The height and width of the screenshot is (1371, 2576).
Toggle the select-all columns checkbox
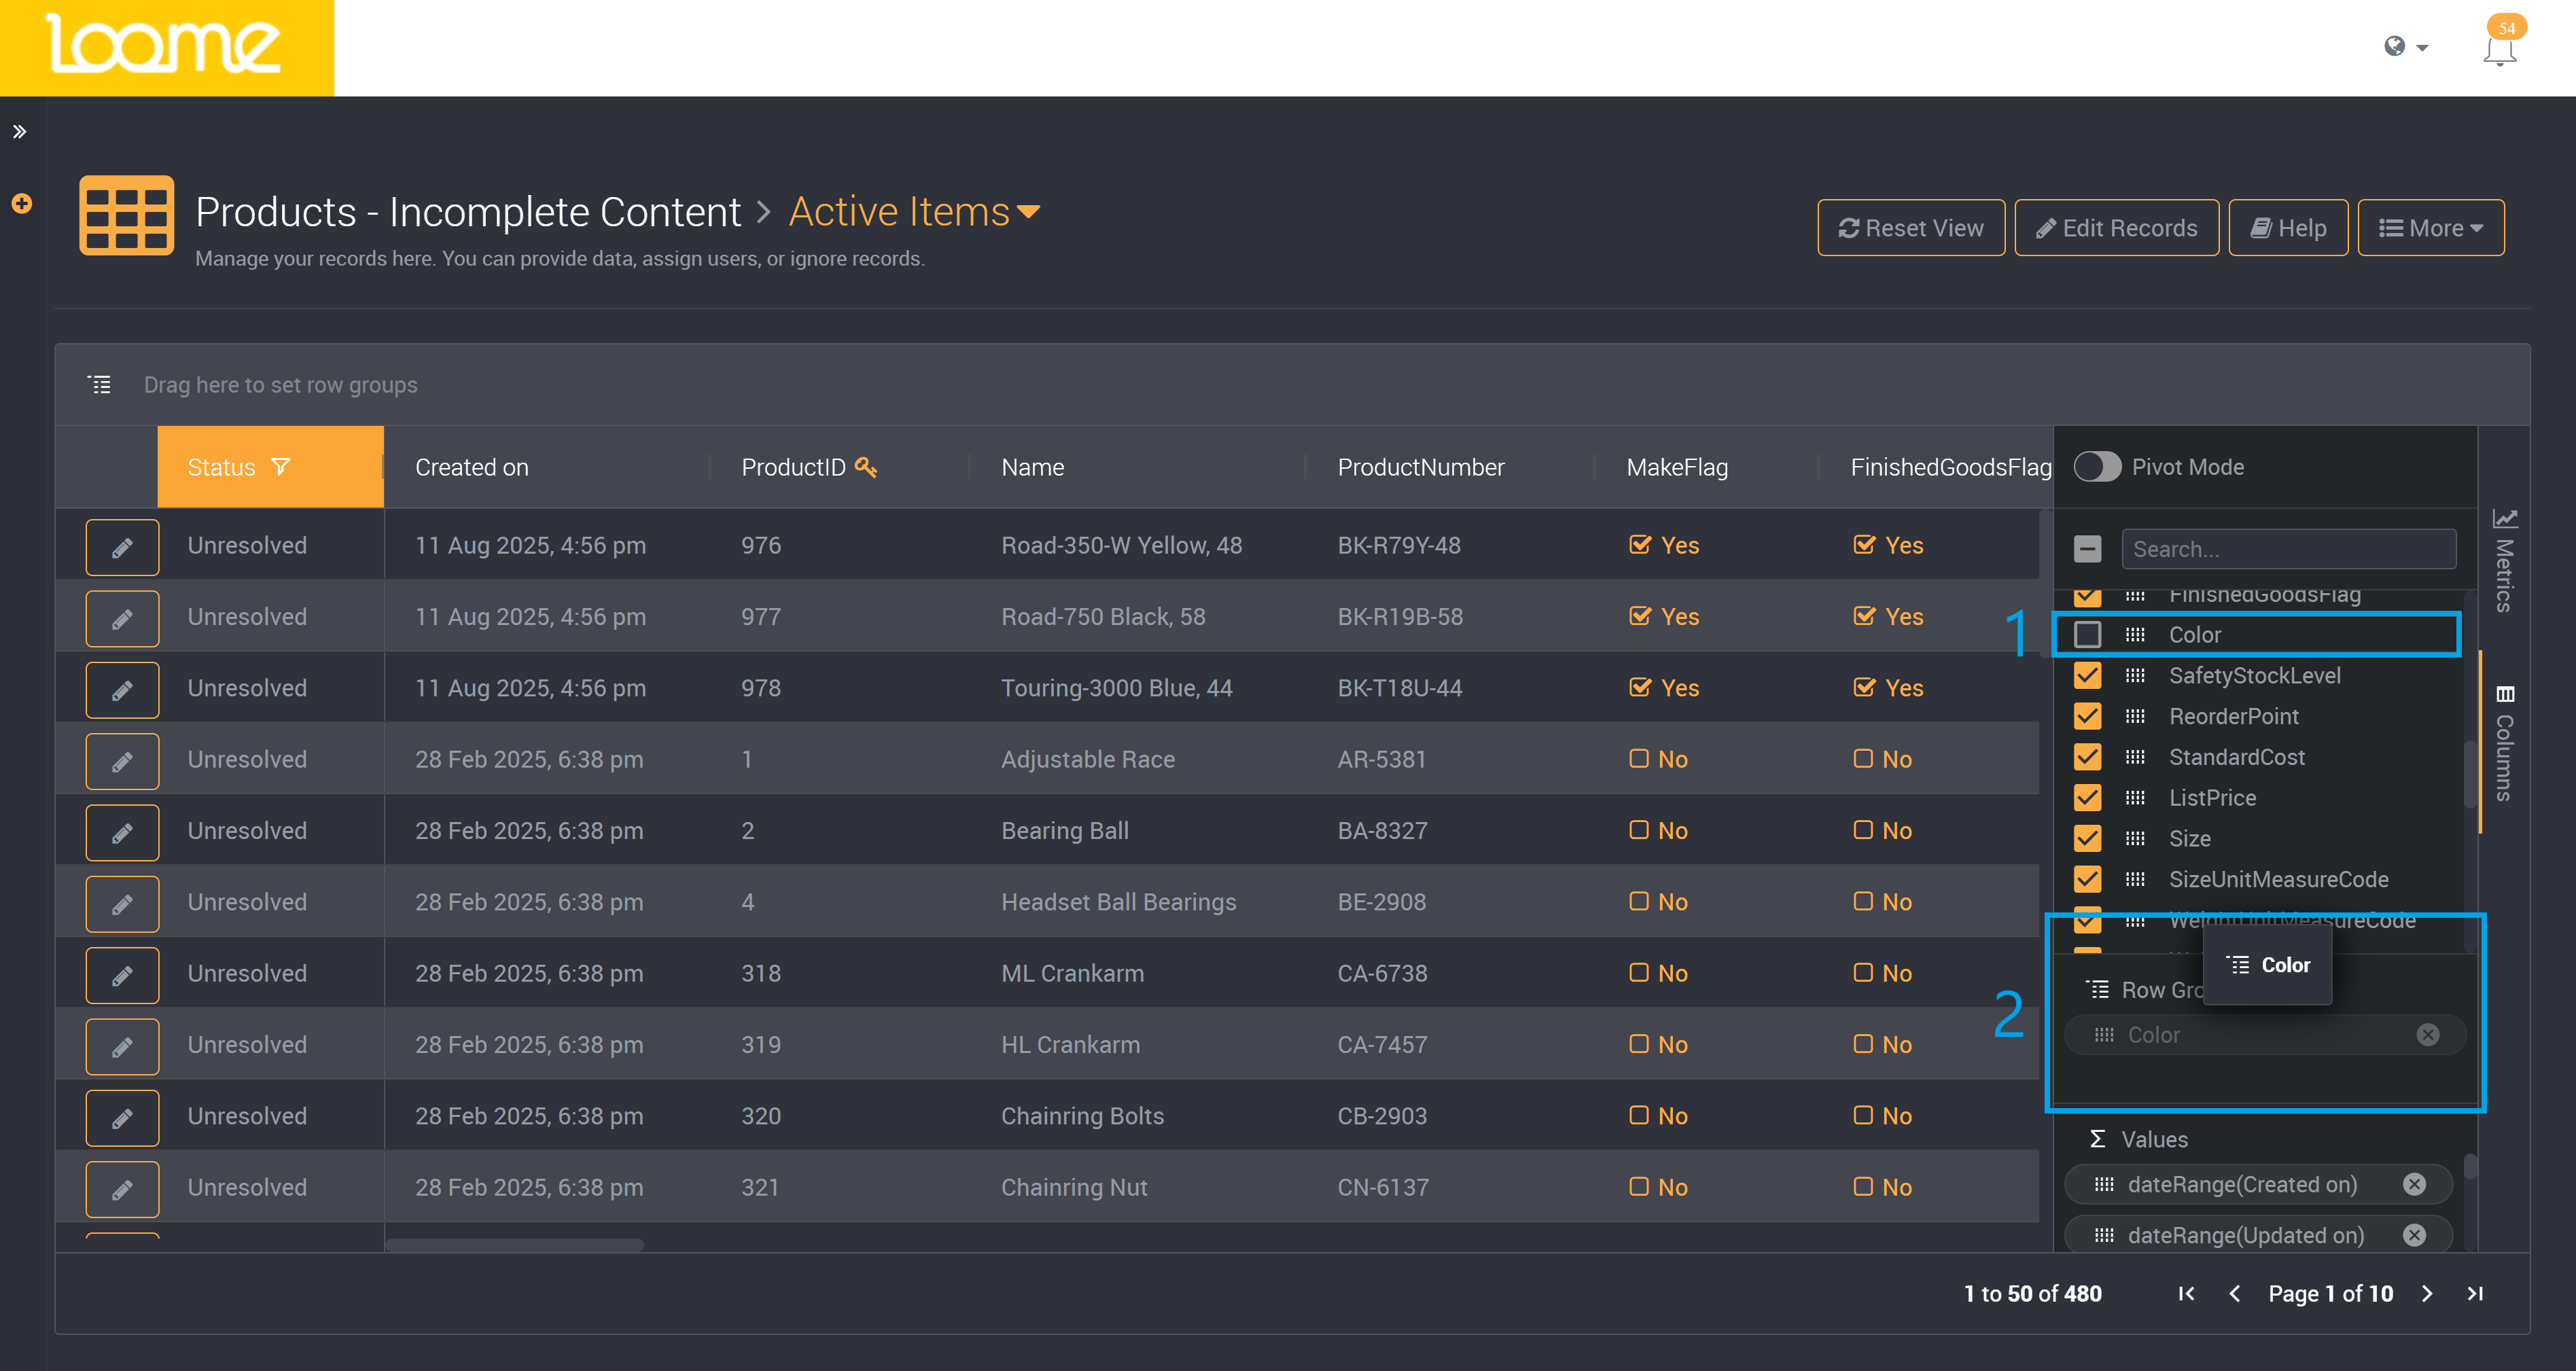(2087, 549)
